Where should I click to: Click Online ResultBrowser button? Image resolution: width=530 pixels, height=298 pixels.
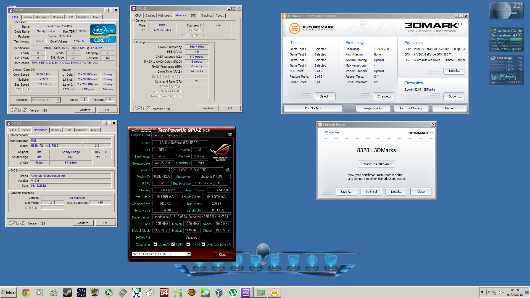[x=376, y=164]
